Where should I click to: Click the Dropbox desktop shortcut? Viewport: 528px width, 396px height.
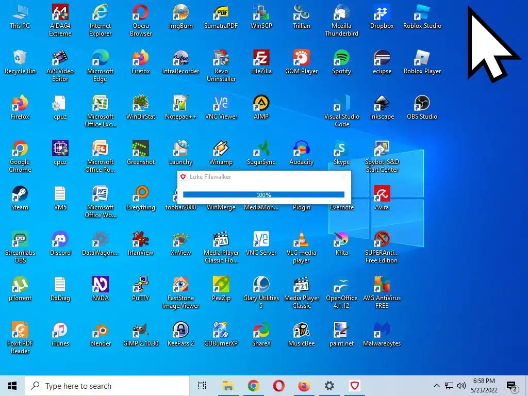(382, 17)
